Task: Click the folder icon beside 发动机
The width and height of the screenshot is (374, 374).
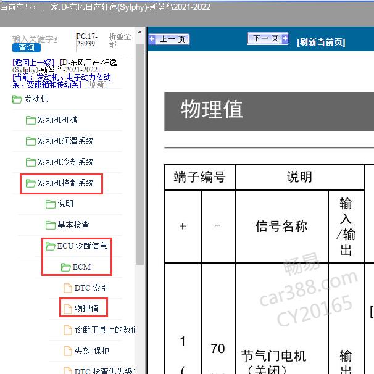Action: pyautogui.click(x=17, y=99)
